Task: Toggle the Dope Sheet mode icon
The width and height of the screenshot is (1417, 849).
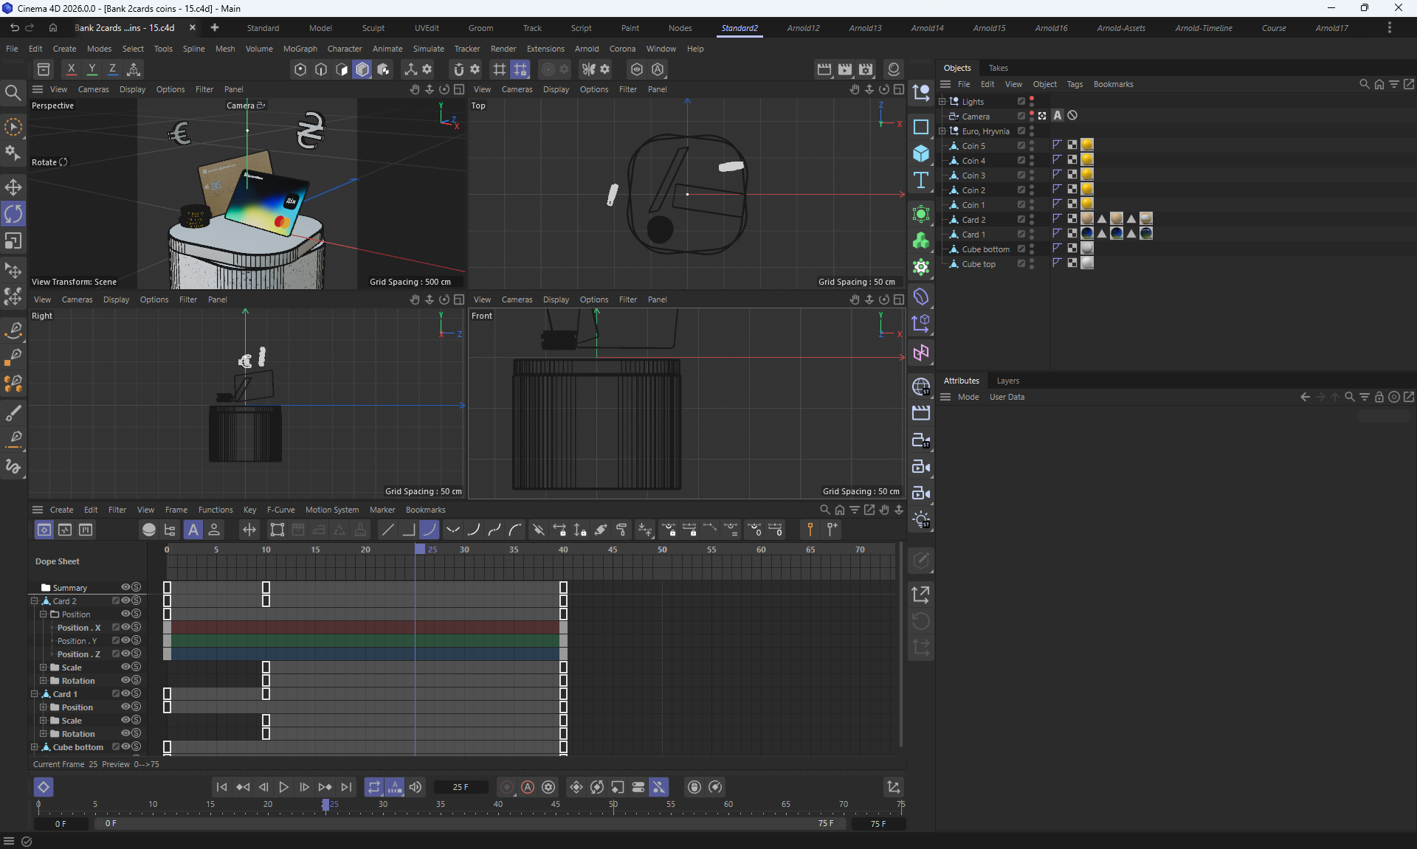Action: pos(44,530)
